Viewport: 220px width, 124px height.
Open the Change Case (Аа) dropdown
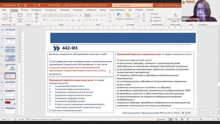pyautogui.click(x=67, y=20)
